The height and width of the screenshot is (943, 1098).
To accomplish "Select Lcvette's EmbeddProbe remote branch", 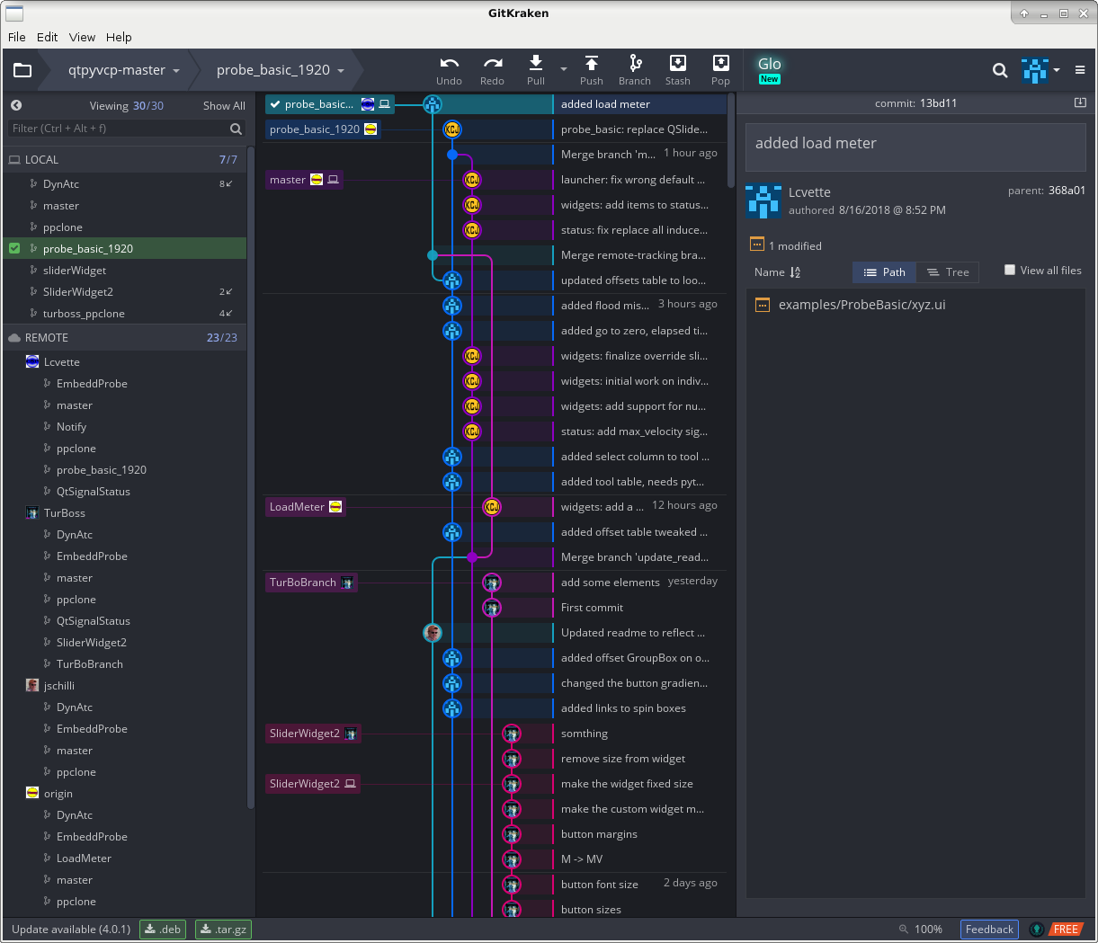I will [x=92, y=384].
